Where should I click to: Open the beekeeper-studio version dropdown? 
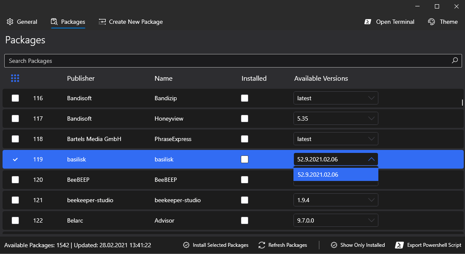click(x=371, y=200)
